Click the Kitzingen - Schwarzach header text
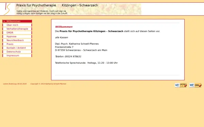204x127 pixels. 80,5
